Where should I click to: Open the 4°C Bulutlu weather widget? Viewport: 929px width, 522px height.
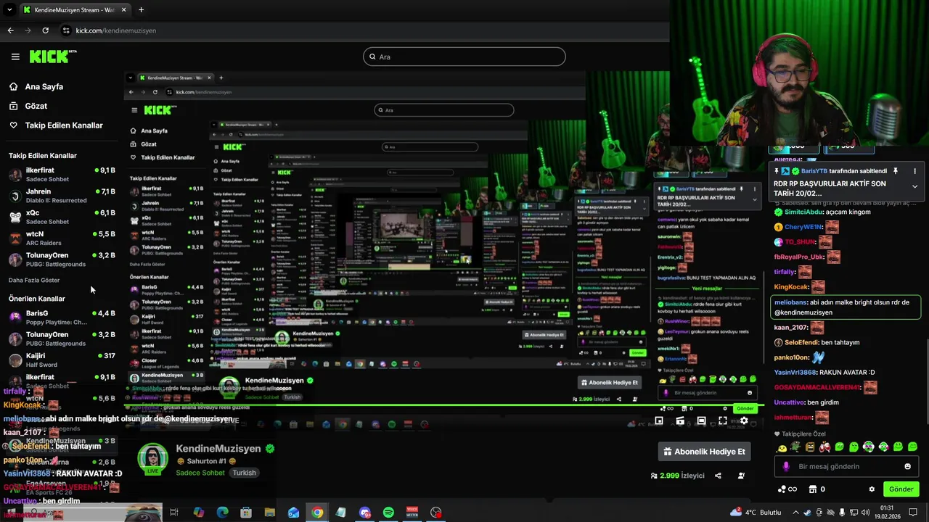(756, 513)
